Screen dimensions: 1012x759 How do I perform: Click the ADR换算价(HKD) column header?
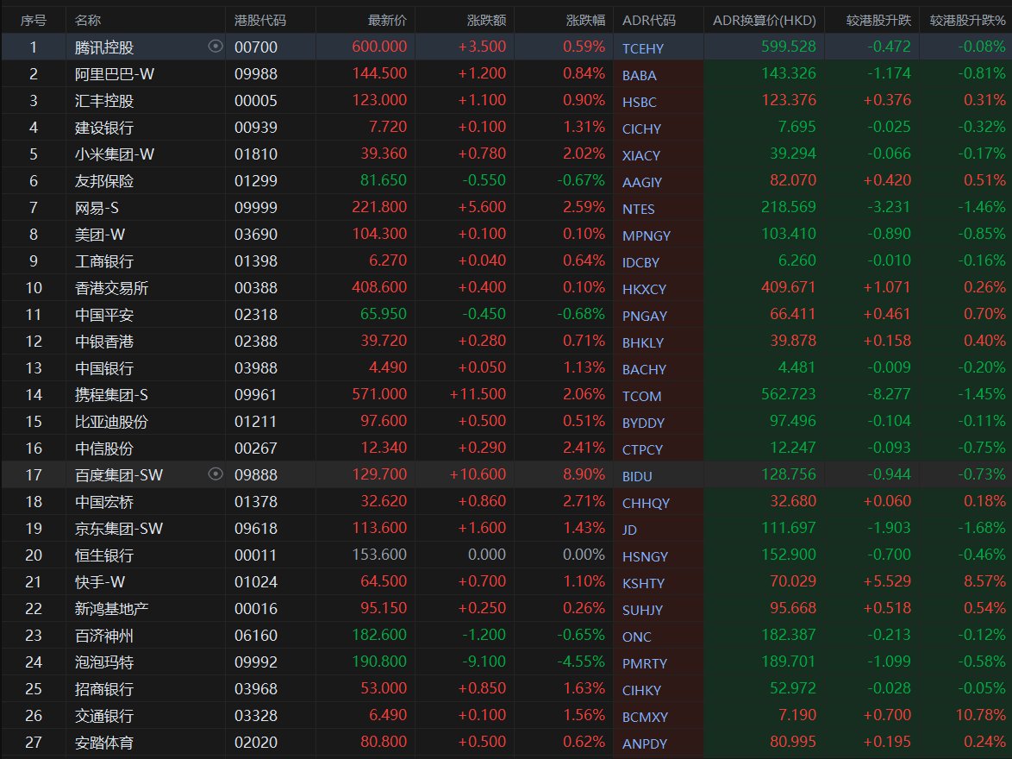765,20
